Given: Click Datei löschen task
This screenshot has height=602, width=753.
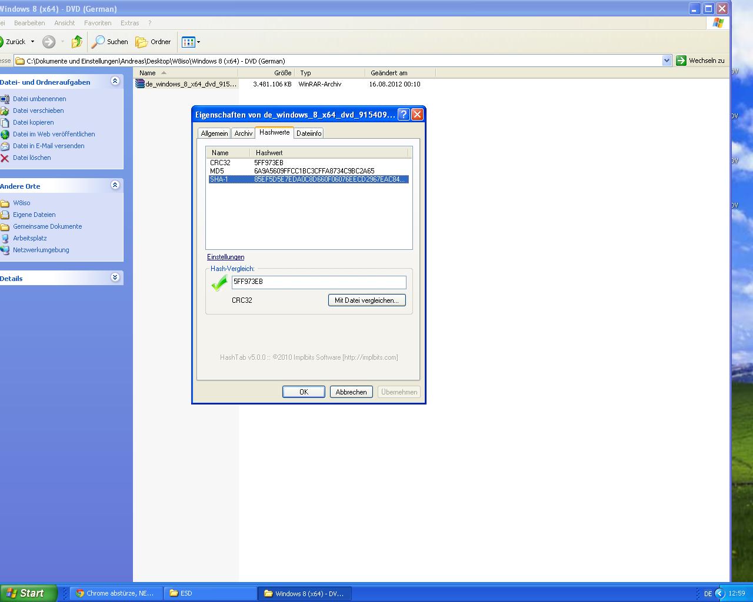Looking at the screenshot, I should click(x=32, y=158).
